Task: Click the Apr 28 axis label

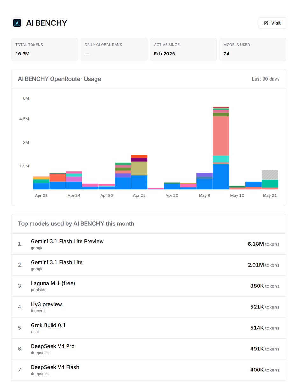Action: click(x=139, y=195)
